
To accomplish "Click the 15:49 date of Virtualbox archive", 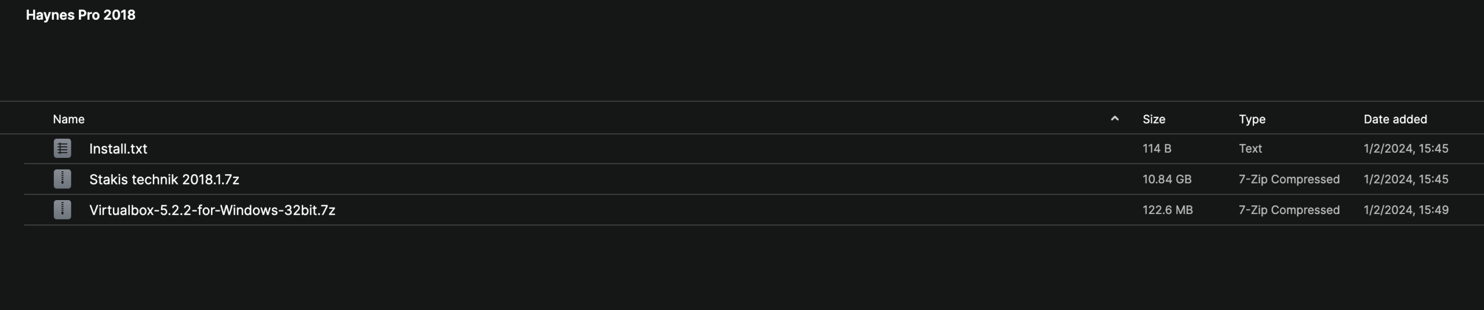I will pyautogui.click(x=1405, y=210).
